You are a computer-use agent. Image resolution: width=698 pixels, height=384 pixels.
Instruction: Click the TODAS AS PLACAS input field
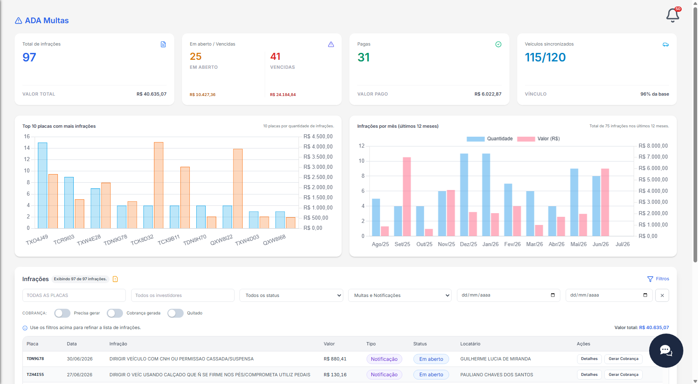(74, 295)
